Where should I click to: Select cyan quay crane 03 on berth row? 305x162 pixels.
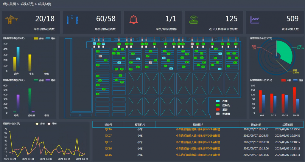pyautogui.click(x=103, y=44)
